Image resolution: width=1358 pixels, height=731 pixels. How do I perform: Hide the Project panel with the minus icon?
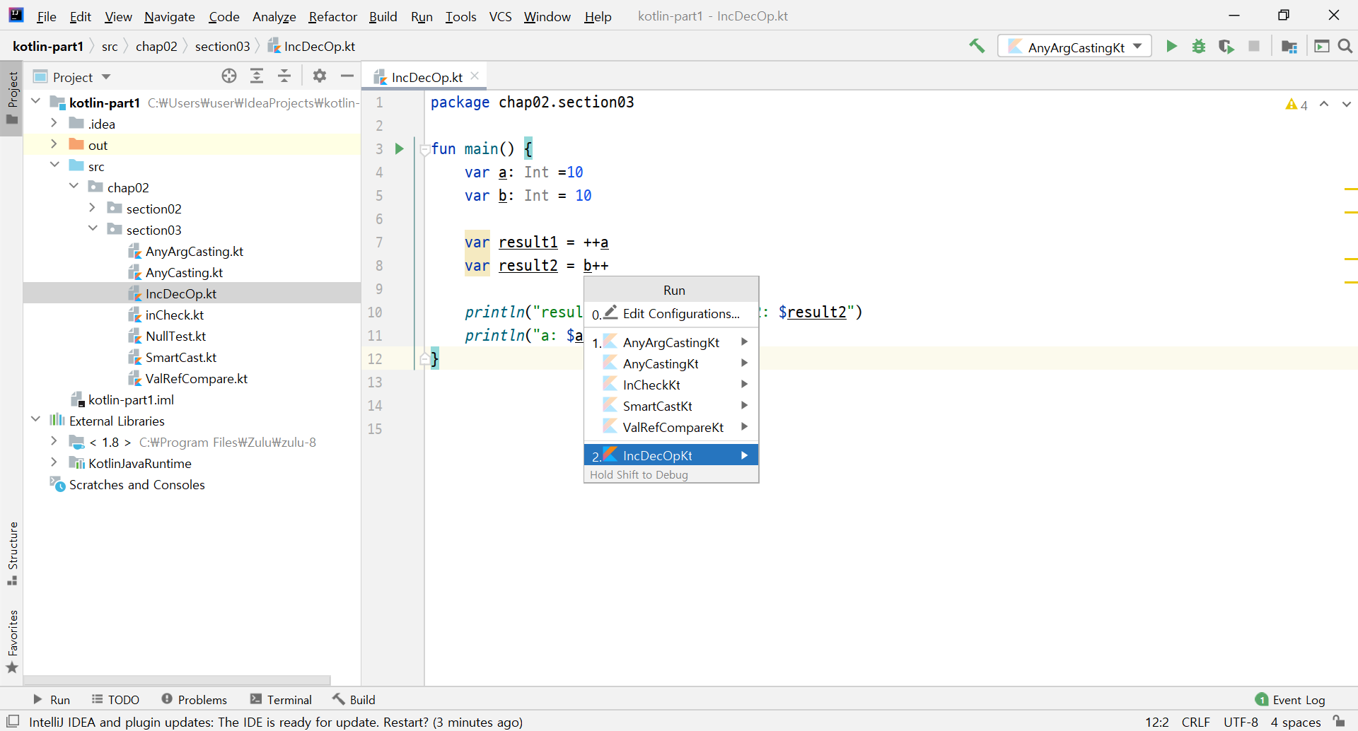pyautogui.click(x=347, y=76)
